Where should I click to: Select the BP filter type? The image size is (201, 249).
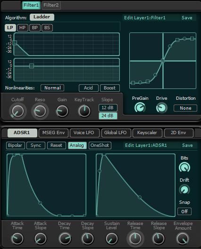pos(35,28)
